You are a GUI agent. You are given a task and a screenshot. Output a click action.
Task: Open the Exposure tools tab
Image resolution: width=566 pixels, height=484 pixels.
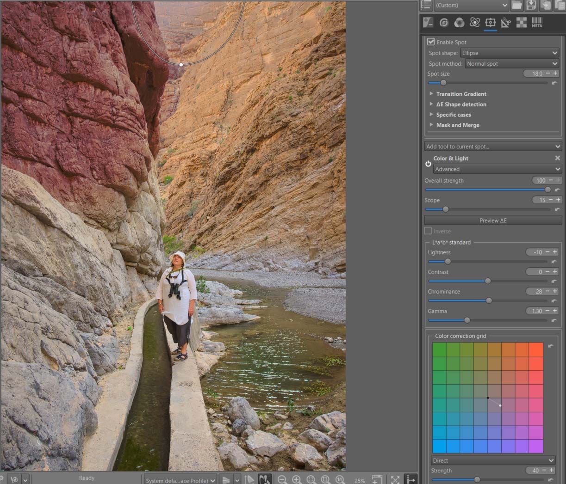click(428, 22)
